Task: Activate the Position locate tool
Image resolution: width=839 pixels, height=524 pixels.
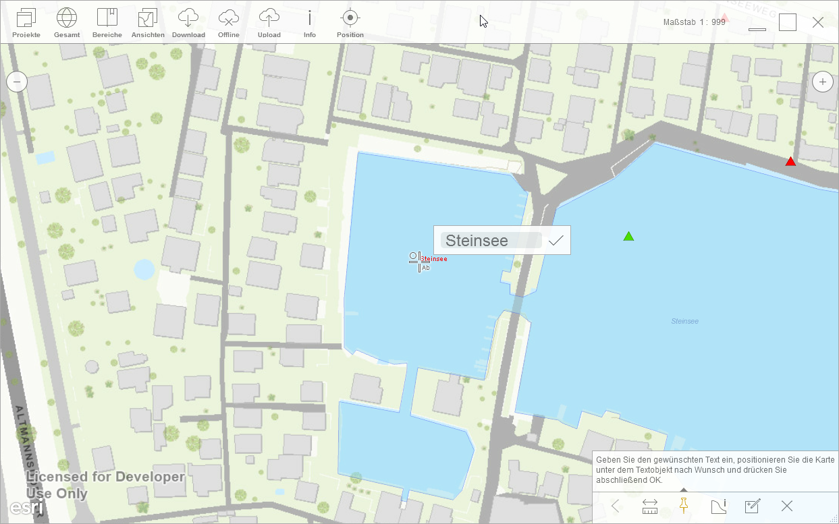Action: pyautogui.click(x=350, y=22)
